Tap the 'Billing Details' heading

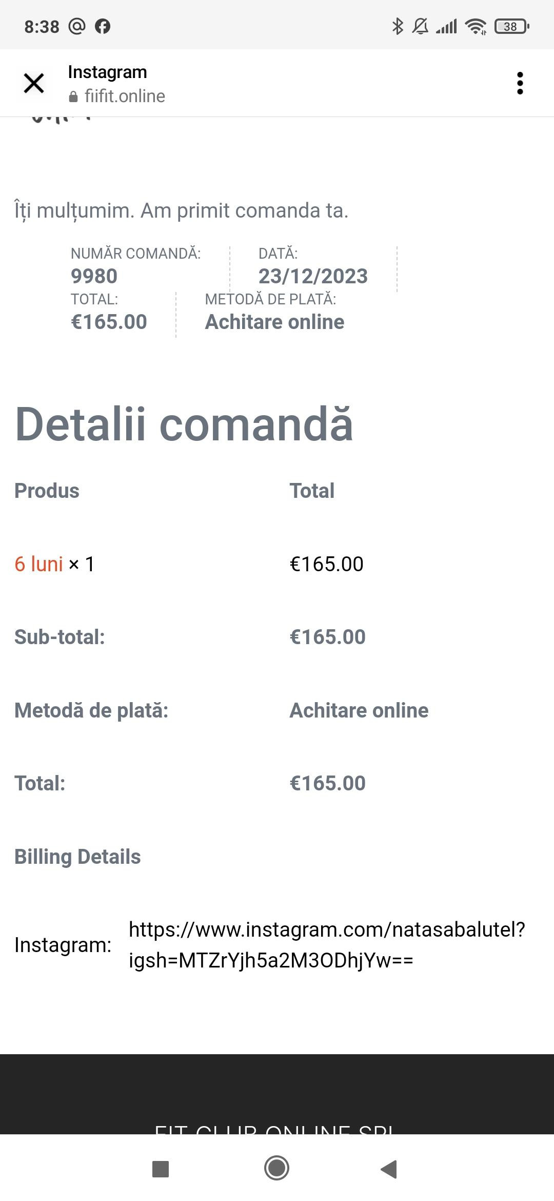point(77,857)
